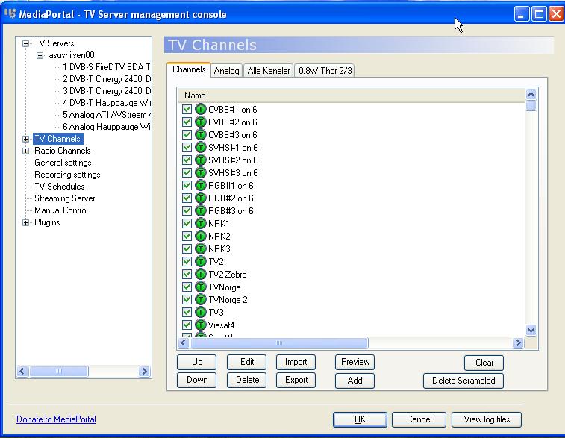The height and width of the screenshot is (438, 565).
Task: Click the channel list down scroll arrow
Action: [531, 330]
